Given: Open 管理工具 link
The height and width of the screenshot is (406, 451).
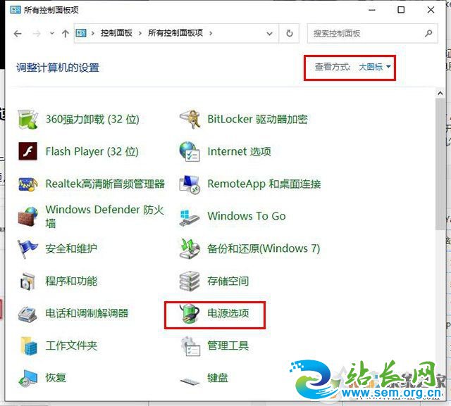Looking at the screenshot, I should point(228,345).
